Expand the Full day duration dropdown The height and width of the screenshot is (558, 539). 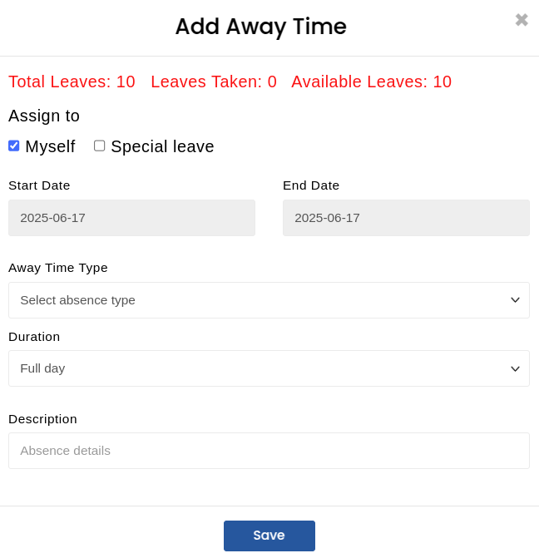(x=269, y=368)
